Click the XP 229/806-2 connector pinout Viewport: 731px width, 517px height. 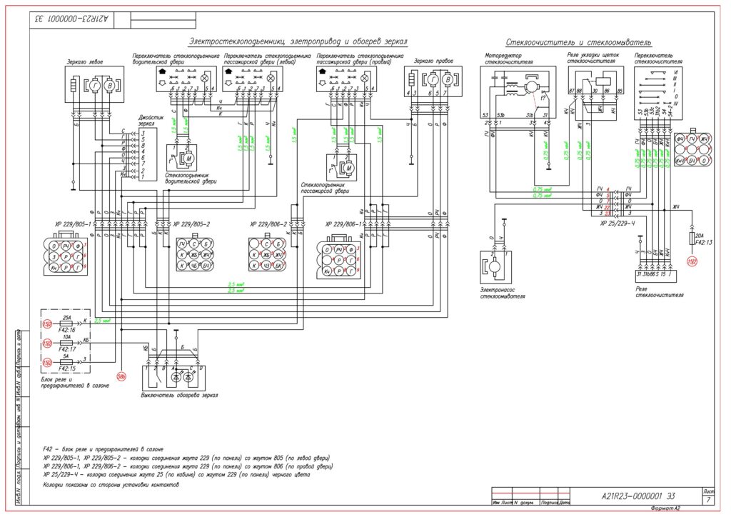[x=268, y=255]
